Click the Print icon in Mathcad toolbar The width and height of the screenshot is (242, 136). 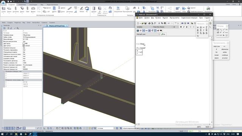tap(149, 23)
